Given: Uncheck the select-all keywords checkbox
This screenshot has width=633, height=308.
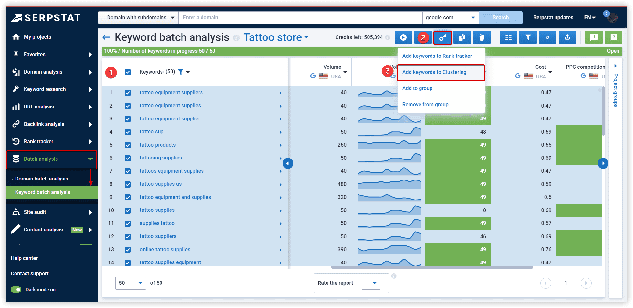Looking at the screenshot, I should pos(128,72).
